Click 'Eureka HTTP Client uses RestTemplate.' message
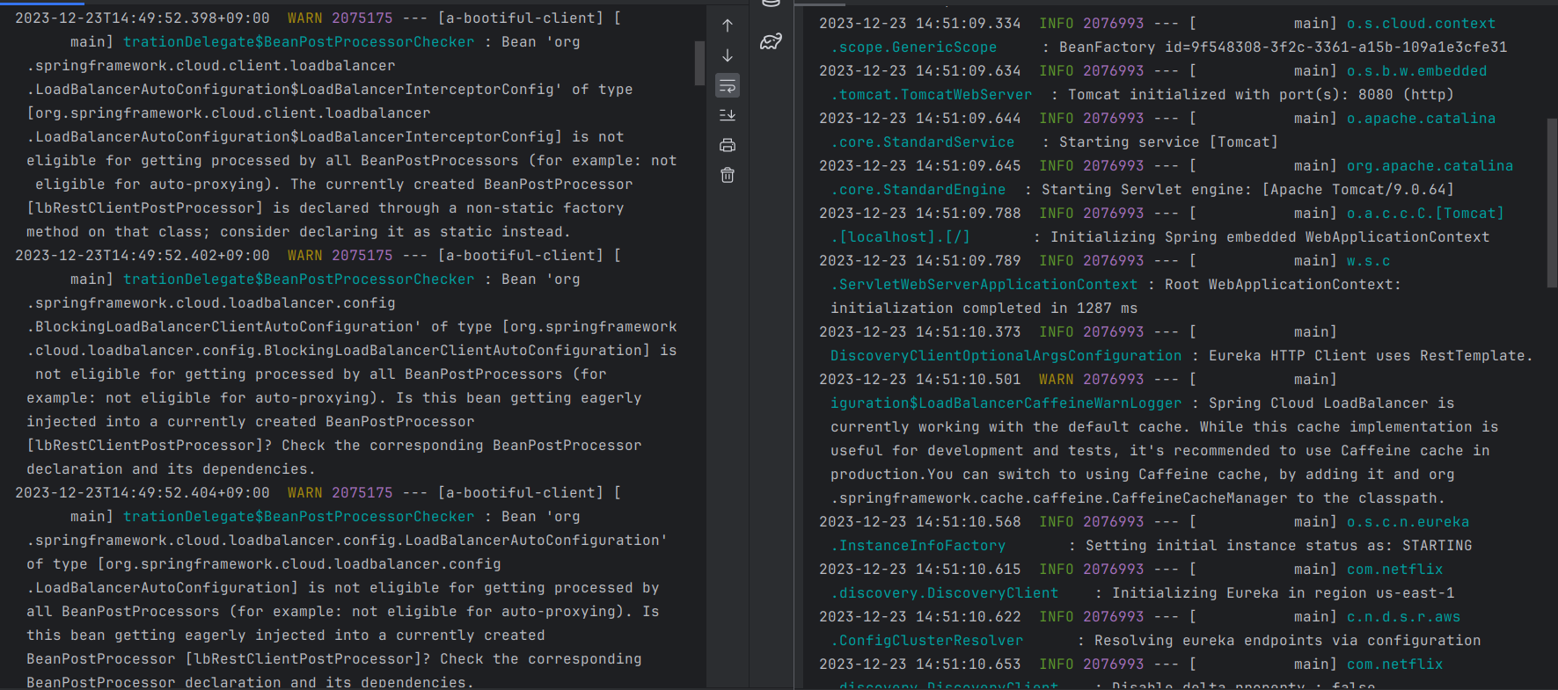This screenshot has width=1558, height=690. coord(1371,355)
